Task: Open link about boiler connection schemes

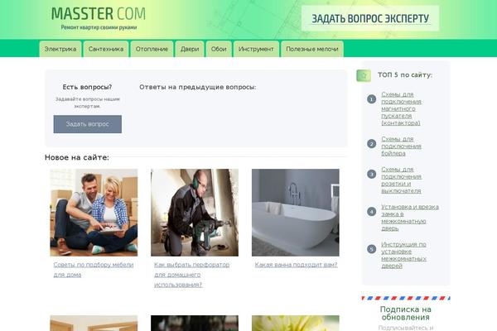Action: coord(401,146)
